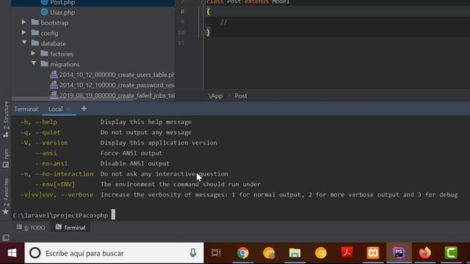The height and width of the screenshot is (264, 470).
Task: Open the Structure tool window
Action: tap(6, 119)
